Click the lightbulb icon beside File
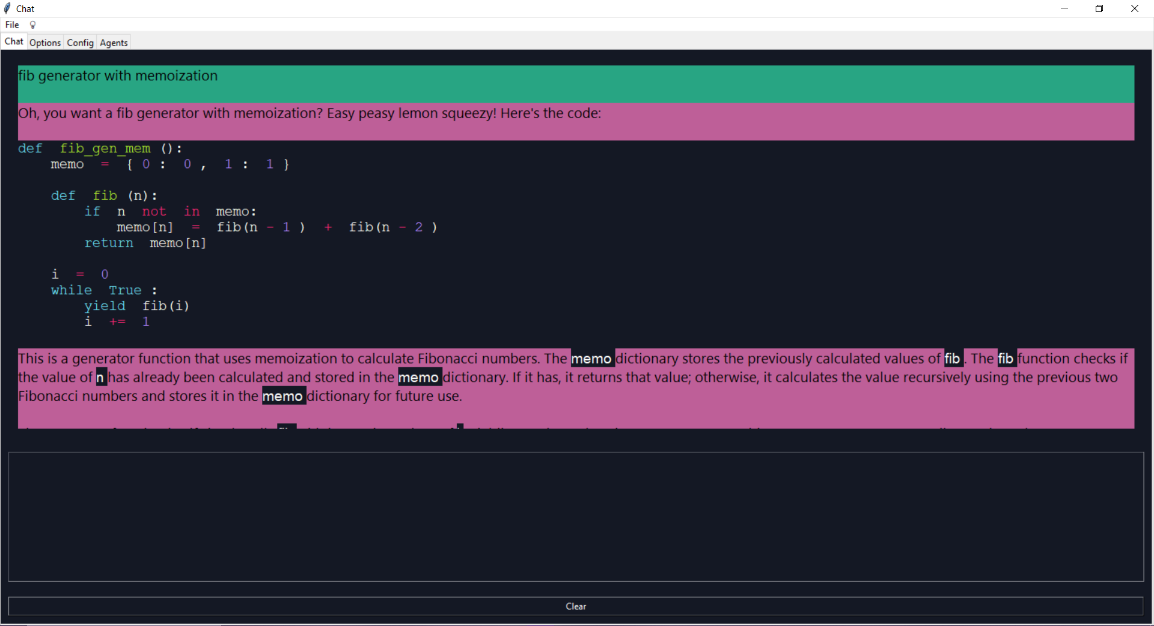 click(x=33, y=25)
